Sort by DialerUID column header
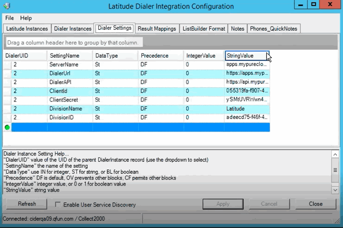 pyautogui.click(x=25, y=56)
